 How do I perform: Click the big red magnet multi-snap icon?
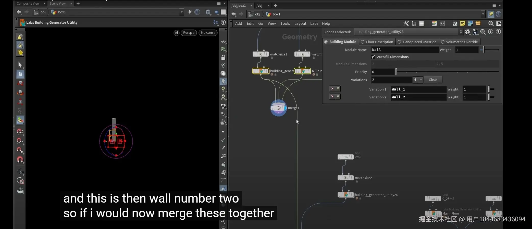pyautogui.click(x=20, y=160)
